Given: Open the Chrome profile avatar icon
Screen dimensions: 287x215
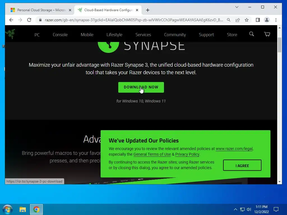Looking at the screenshot, I should point(267,20).
